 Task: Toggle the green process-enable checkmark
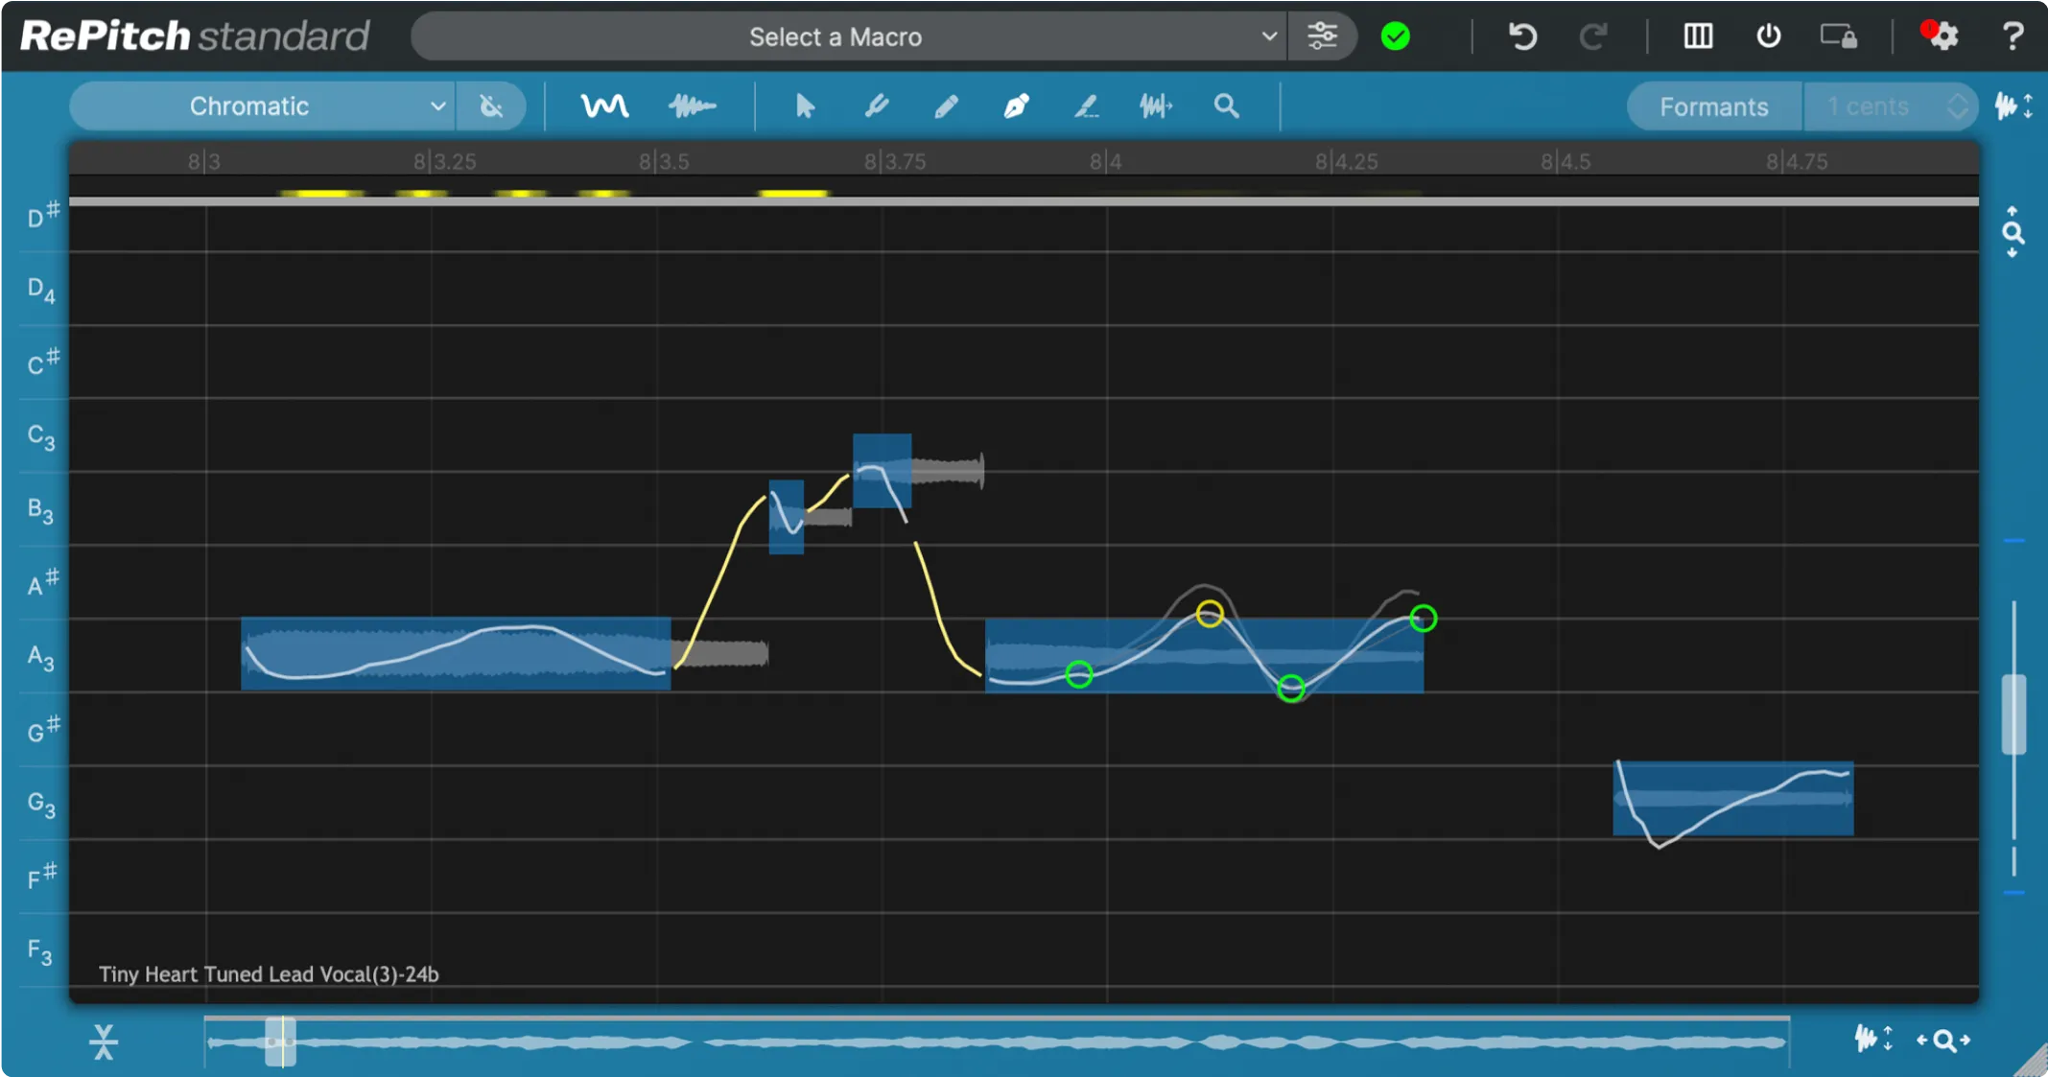pyautogui.click(x=1396, y=35)
